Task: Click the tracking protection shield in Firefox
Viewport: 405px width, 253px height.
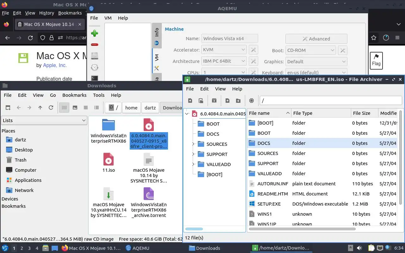Action: tap(43, 38)
